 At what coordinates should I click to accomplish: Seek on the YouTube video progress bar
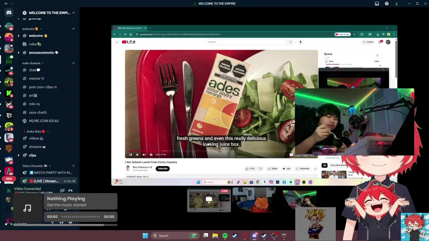tap(221, 151)
